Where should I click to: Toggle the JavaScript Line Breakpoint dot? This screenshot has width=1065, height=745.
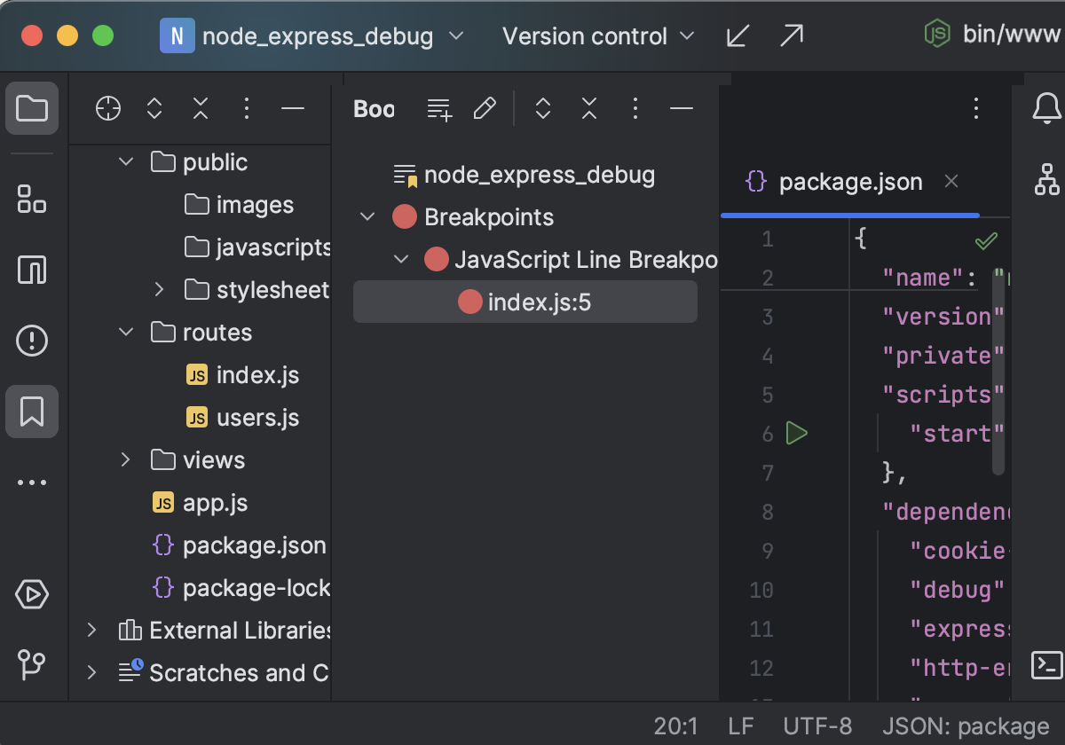tap(435, 259)
